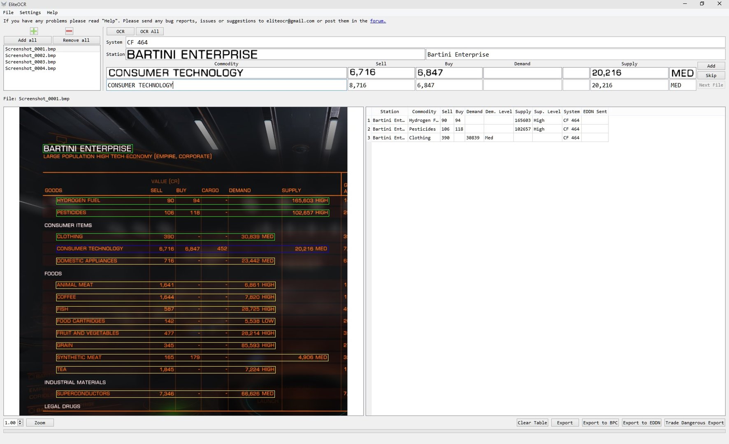Click the Trade Dangerous Export button
Viewport: 729px width, 444px height.
(694, 423)
